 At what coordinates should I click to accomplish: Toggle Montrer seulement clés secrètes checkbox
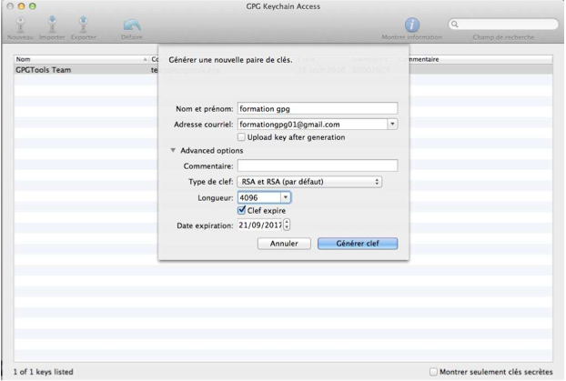pos(433,372)
